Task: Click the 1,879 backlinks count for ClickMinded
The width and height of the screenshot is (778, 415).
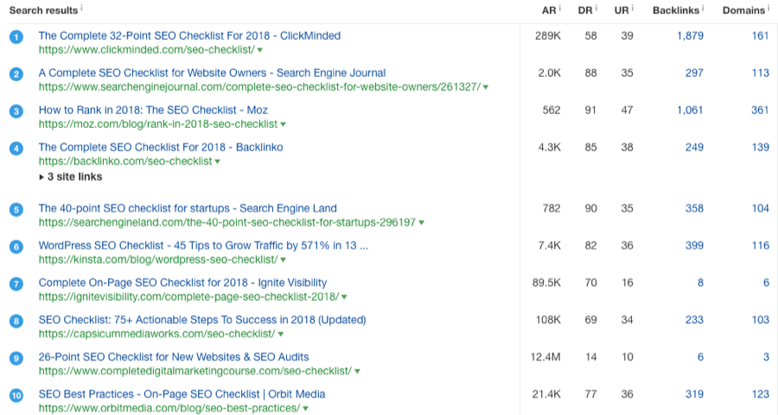Action: coord(690,35)
